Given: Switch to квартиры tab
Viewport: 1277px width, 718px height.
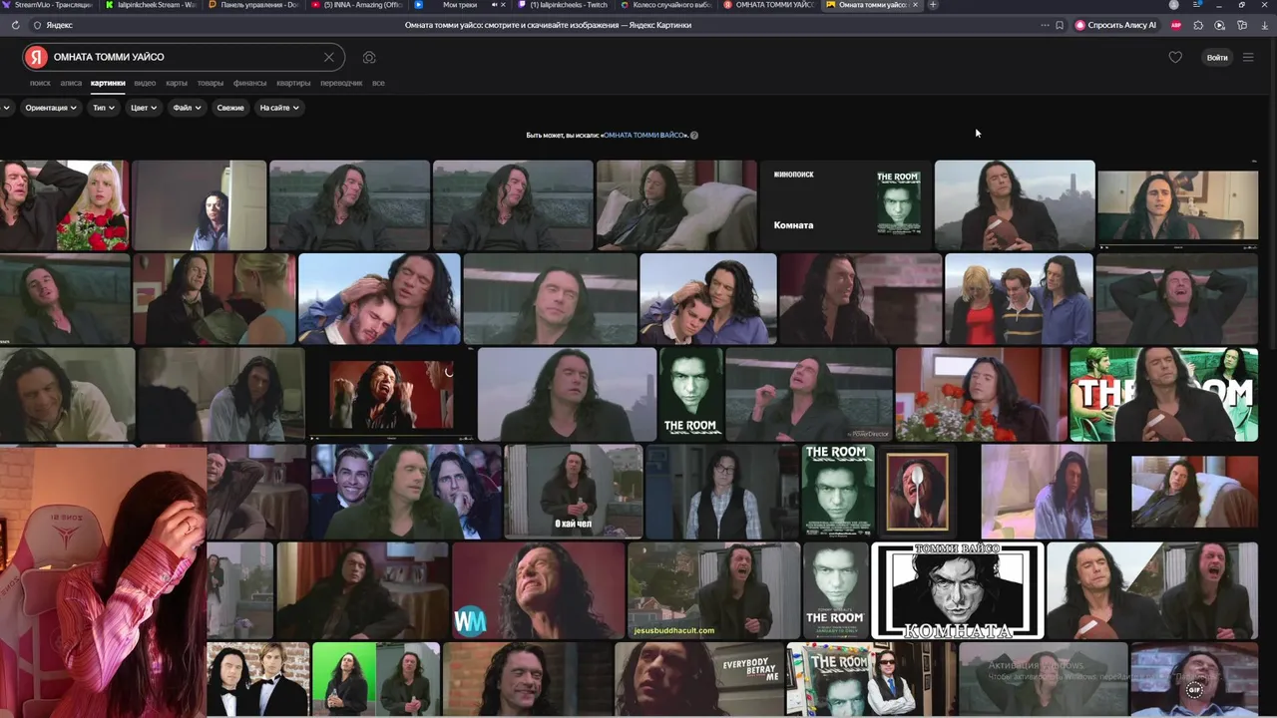Looking at the screenshot, I should click(293, 83).
